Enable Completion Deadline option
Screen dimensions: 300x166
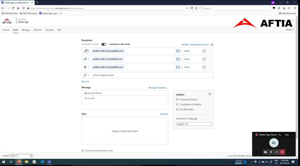pos(177,105)
